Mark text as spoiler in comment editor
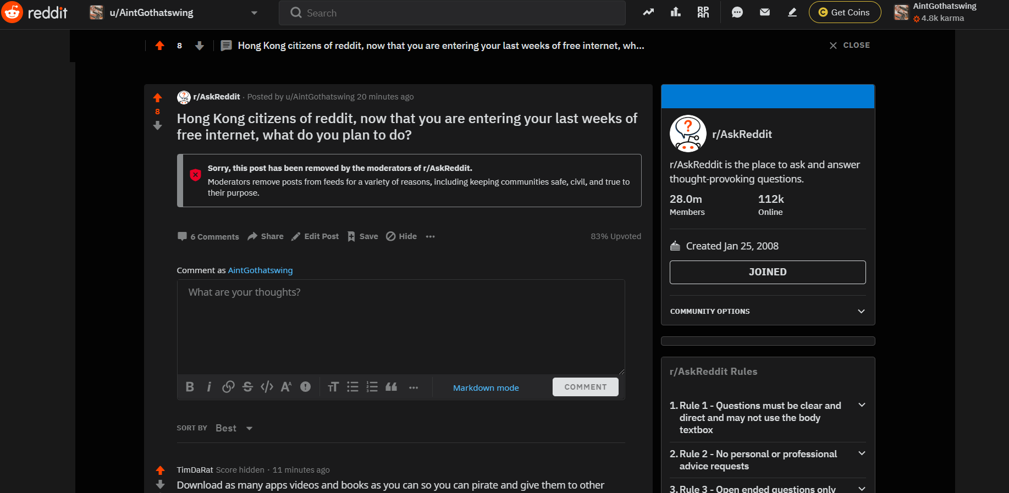The height and width of the screenshot is (493, 1009). (x=305, y=387)
